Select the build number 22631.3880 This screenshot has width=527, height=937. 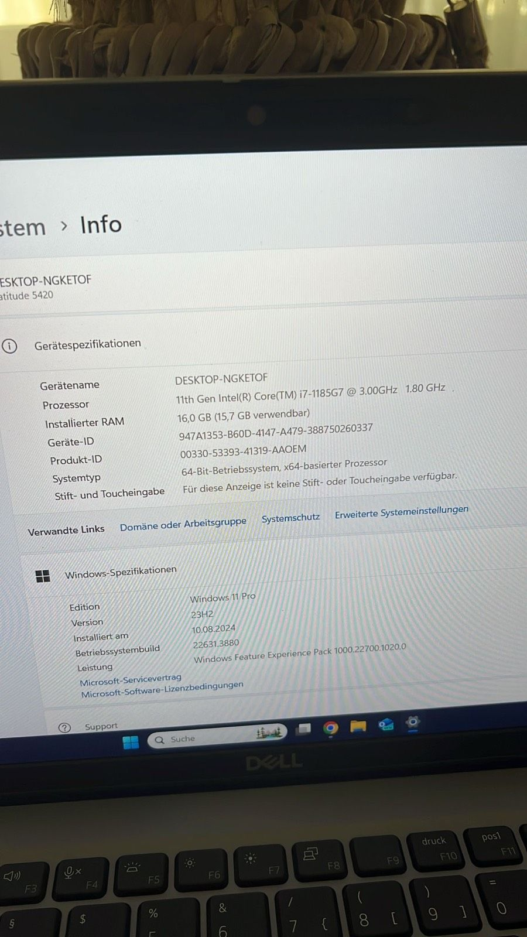click(216, 644)
